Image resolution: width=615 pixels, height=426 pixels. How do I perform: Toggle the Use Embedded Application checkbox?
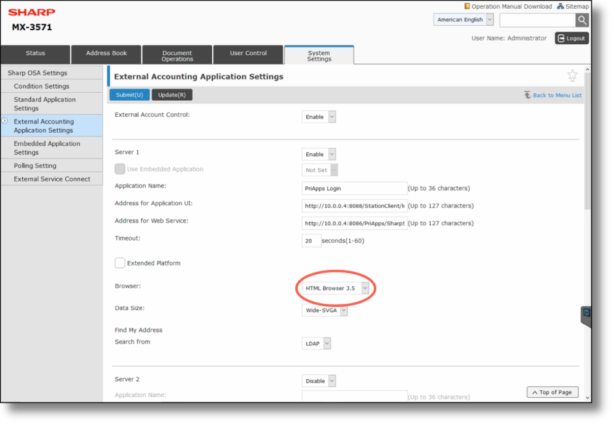tap(120, 170)
